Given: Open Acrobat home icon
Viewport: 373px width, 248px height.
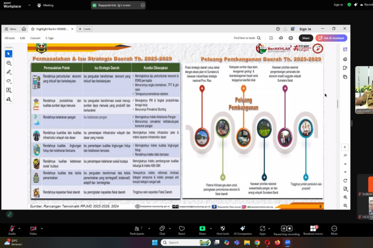Looking at the screenshot, I should tap(24, 29).
